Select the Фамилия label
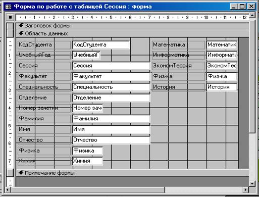Viewport: 259px width, 197px height. coord(44,119)
